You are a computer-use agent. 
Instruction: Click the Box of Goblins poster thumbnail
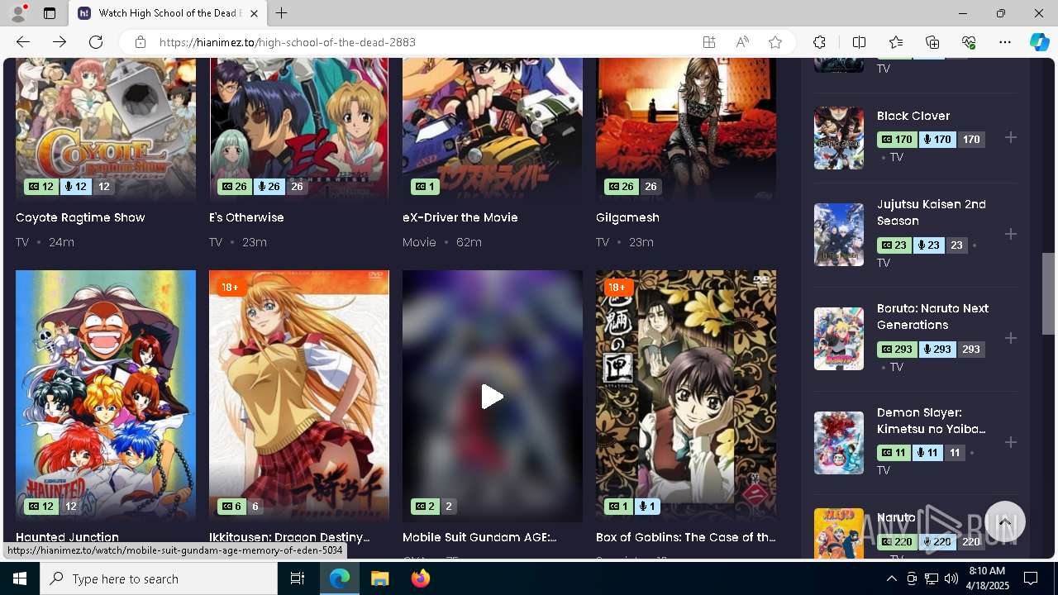(x=686, y=396)
